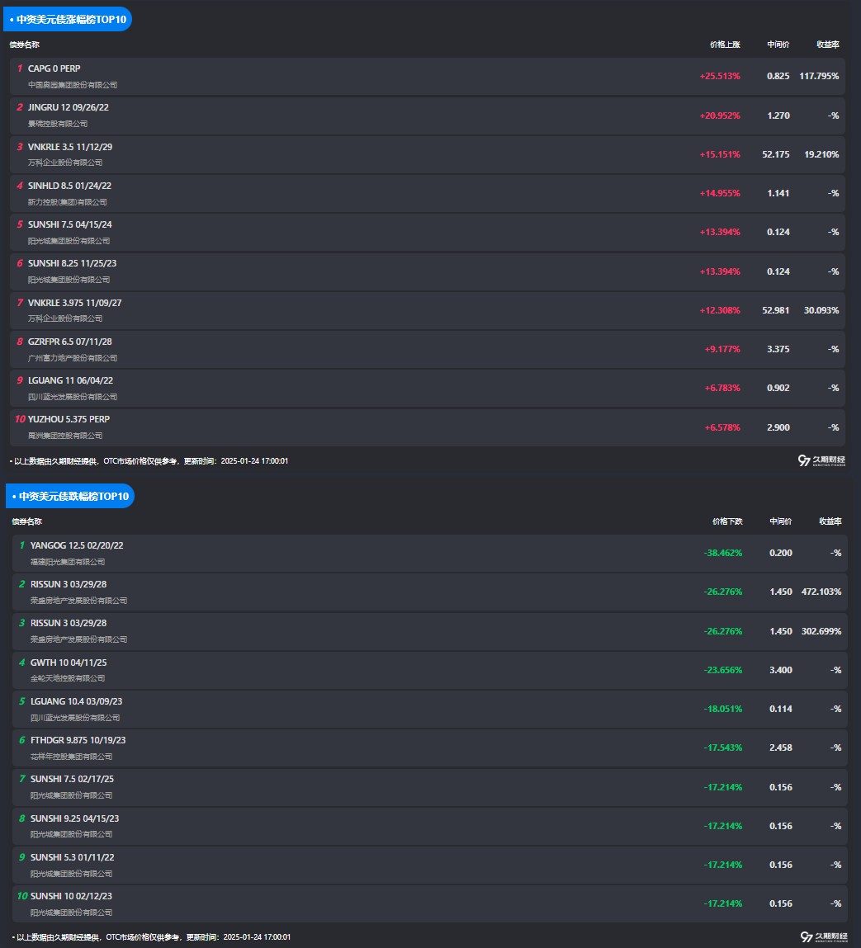Select GWTH 10 04/11/25 bond name
The image size is (861, 948).
click(x=69, y=663)
